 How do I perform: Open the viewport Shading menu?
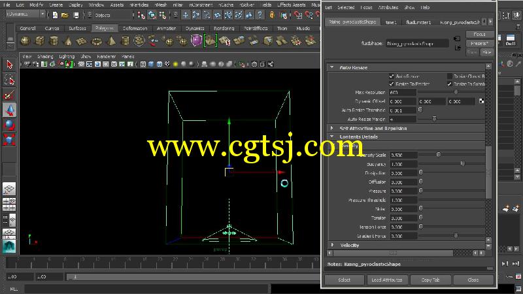point(45,56)
